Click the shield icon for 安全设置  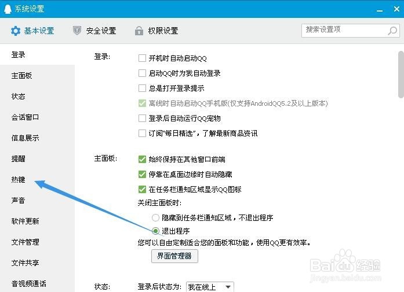point(77,31)
